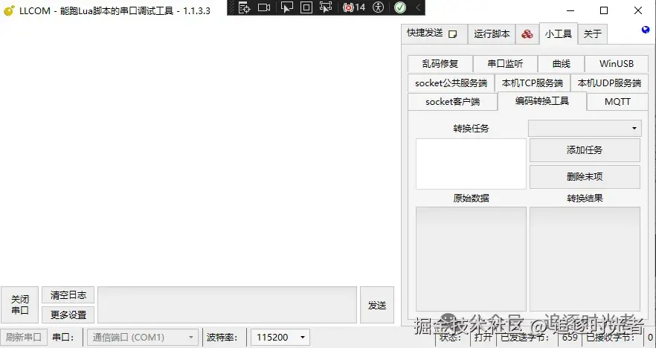Open the 曲线 sub-tab
The height and width of the screenshot is (348, 656).
(561, 64)
